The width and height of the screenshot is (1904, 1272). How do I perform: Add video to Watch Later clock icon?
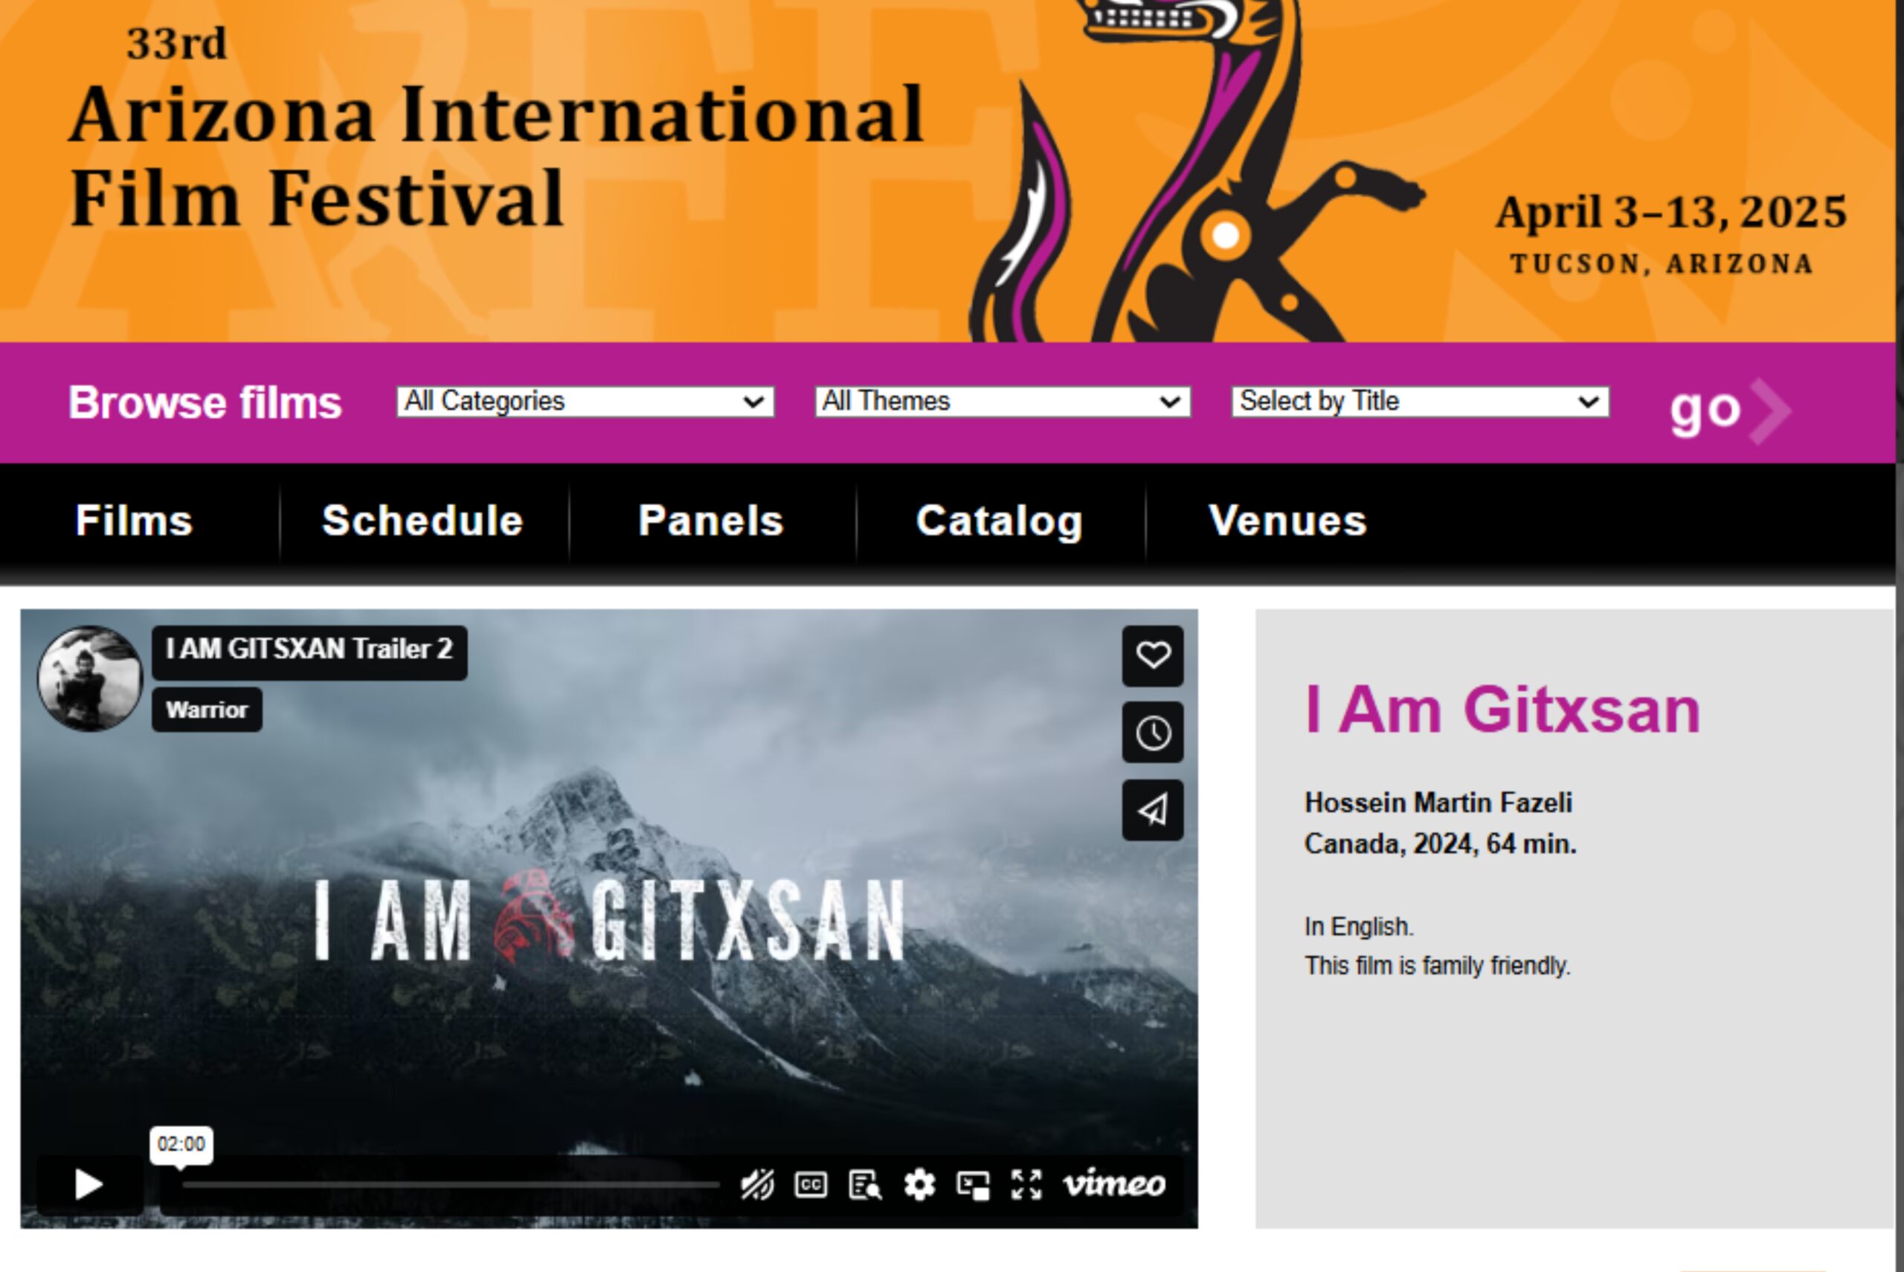[1152, 733]
